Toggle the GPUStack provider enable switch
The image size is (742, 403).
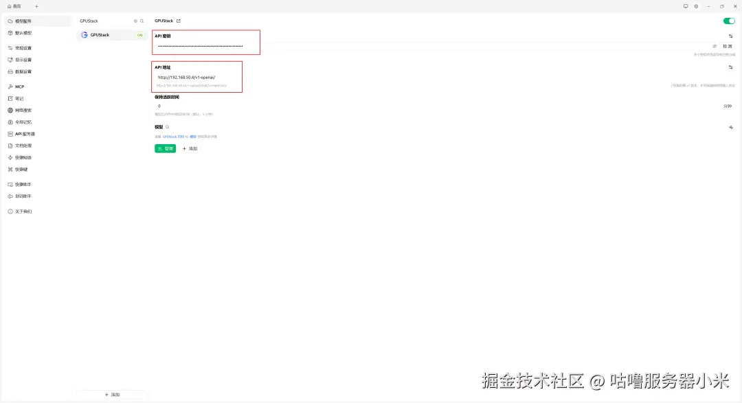point(729,21)
